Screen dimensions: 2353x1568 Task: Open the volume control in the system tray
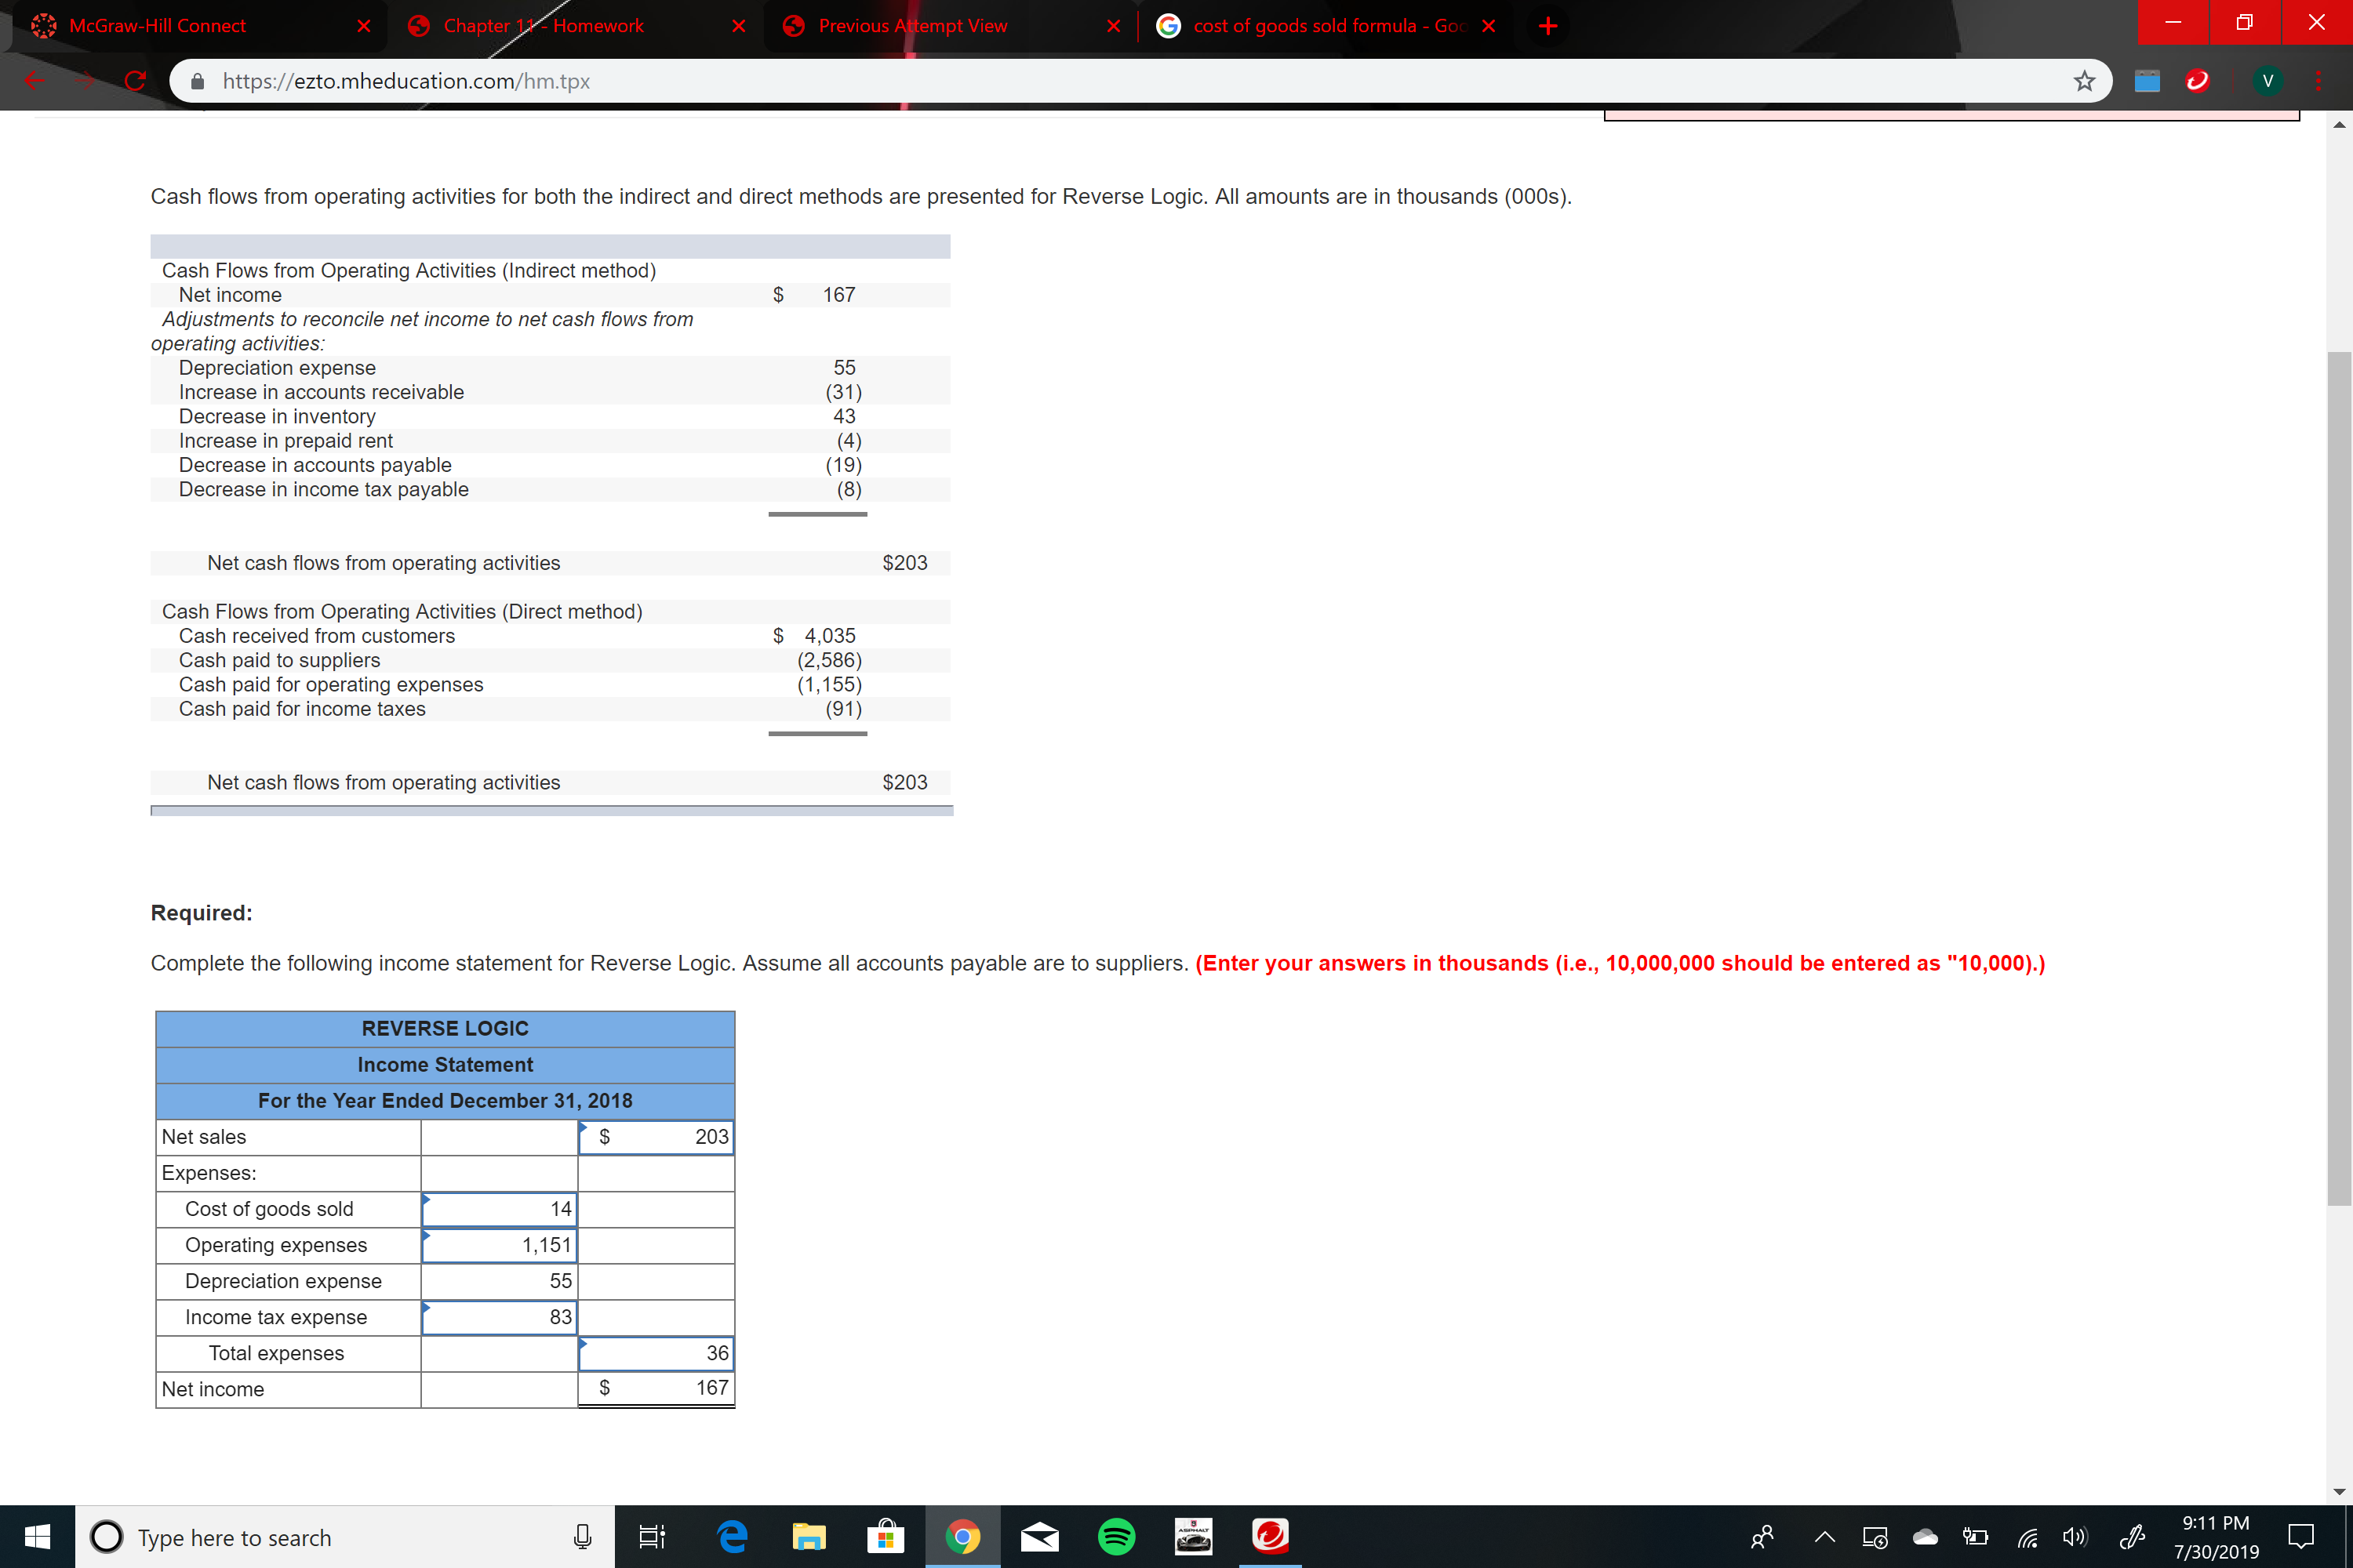tap(2074, 1537)
